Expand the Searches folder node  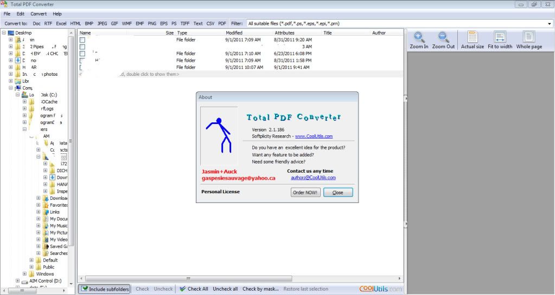point(38,253)
